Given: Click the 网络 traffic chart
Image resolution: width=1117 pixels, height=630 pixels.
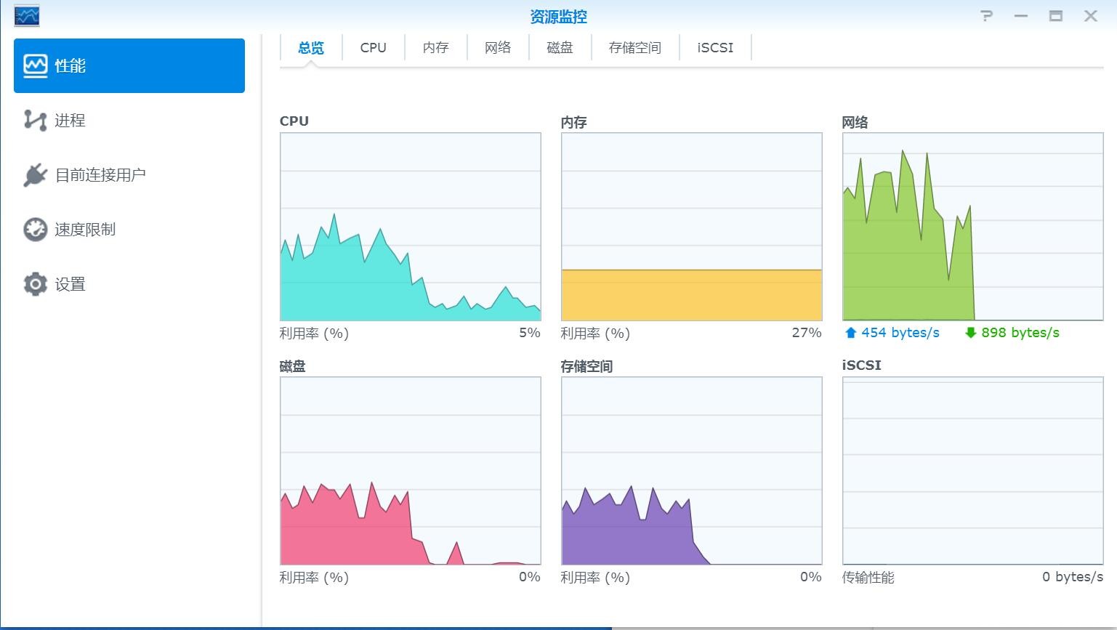Looking at the screenshot, I should click(973, 227).
